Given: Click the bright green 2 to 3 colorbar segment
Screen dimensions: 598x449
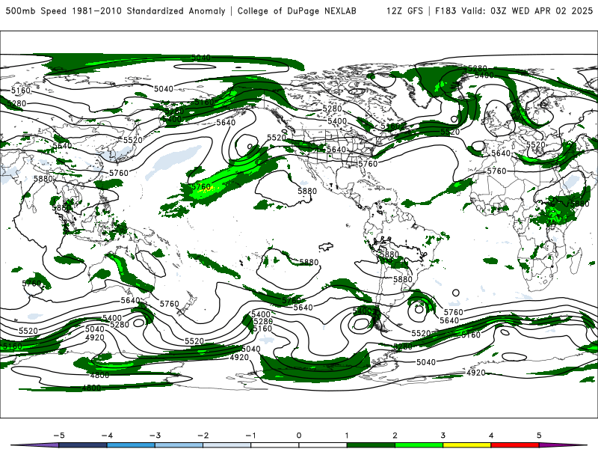Looking at the screenshot, I should point(419,445).
